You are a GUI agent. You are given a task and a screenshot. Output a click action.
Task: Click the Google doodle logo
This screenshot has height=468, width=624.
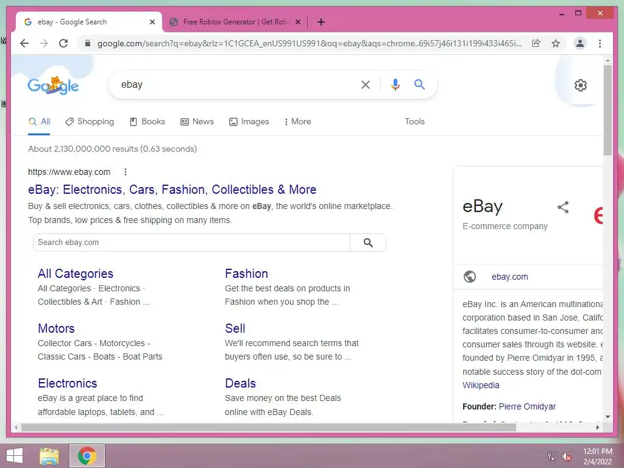click(53, 85)
